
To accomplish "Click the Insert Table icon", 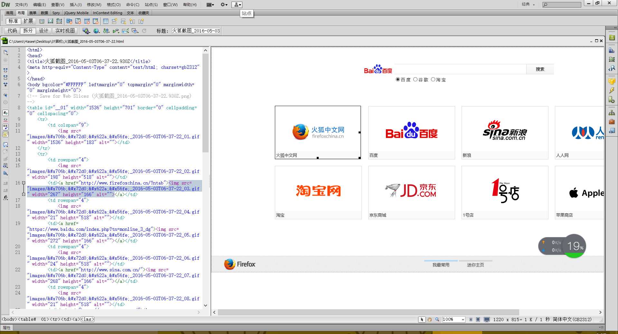I will [106, 21].
